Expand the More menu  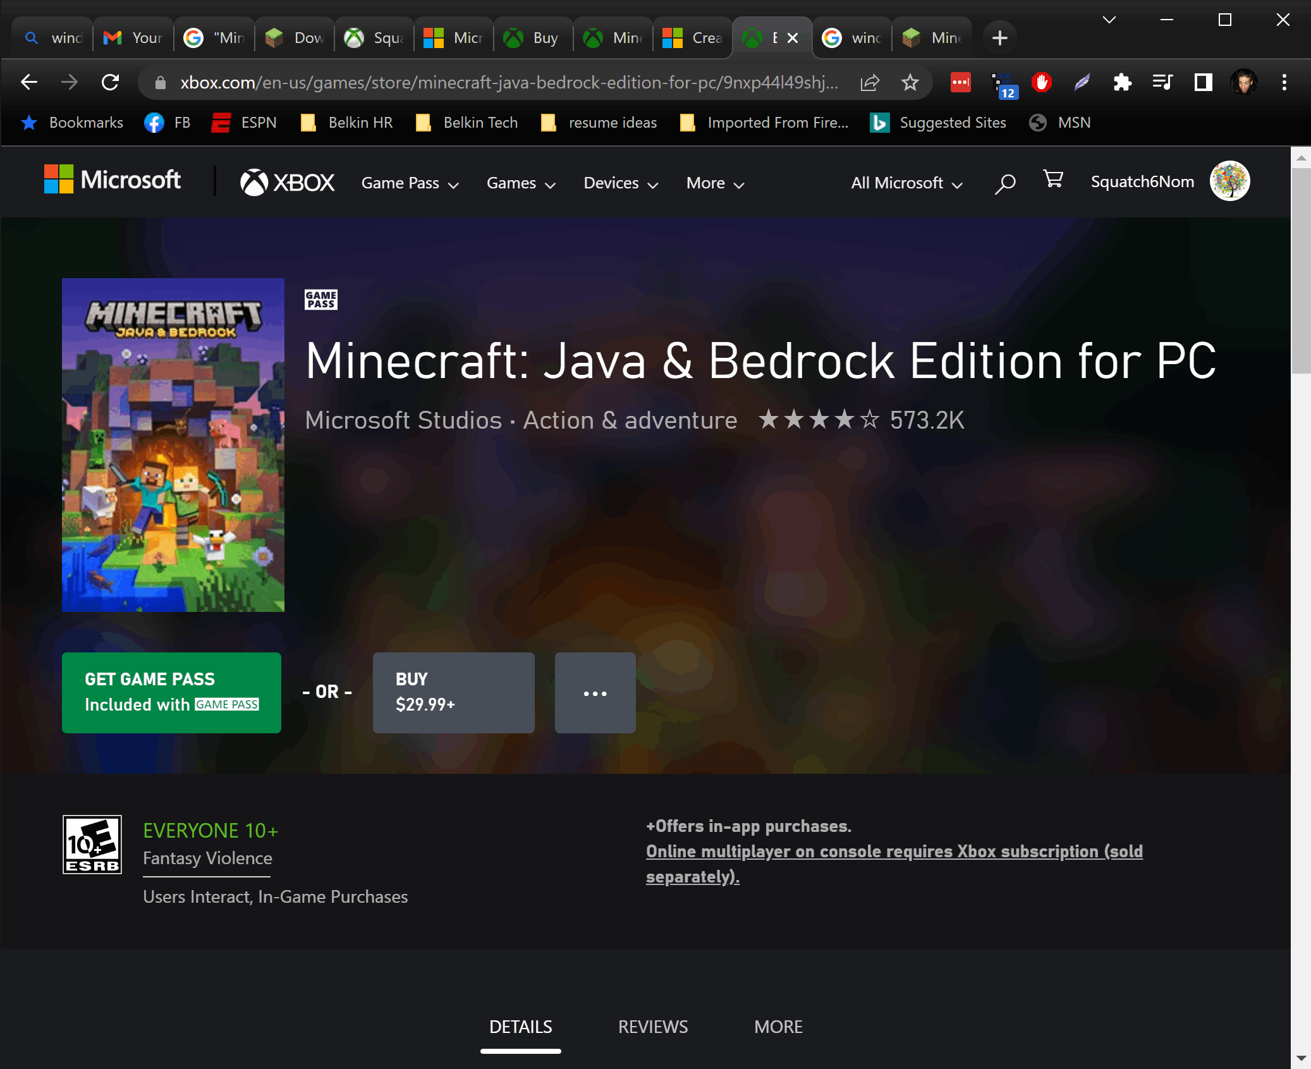click(715, 183)
